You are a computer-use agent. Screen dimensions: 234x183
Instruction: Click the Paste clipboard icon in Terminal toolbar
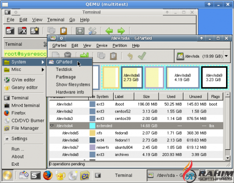pyautogui.click(x=64, y=31)
